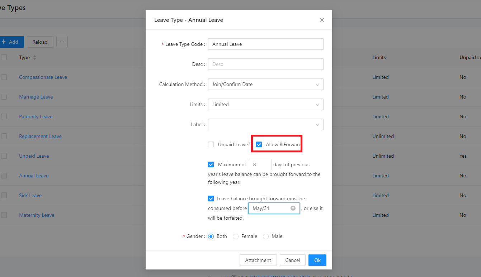Viewport: 481px width, 277px height.
Task: Select the Male gender radio button
Action: coord(266,237)
